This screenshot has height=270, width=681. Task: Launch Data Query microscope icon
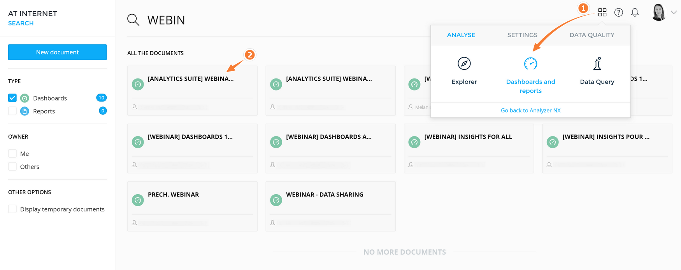click(597, 64)
